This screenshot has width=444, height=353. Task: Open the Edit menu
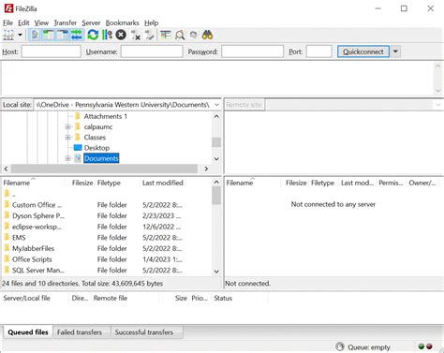[23, 22]
